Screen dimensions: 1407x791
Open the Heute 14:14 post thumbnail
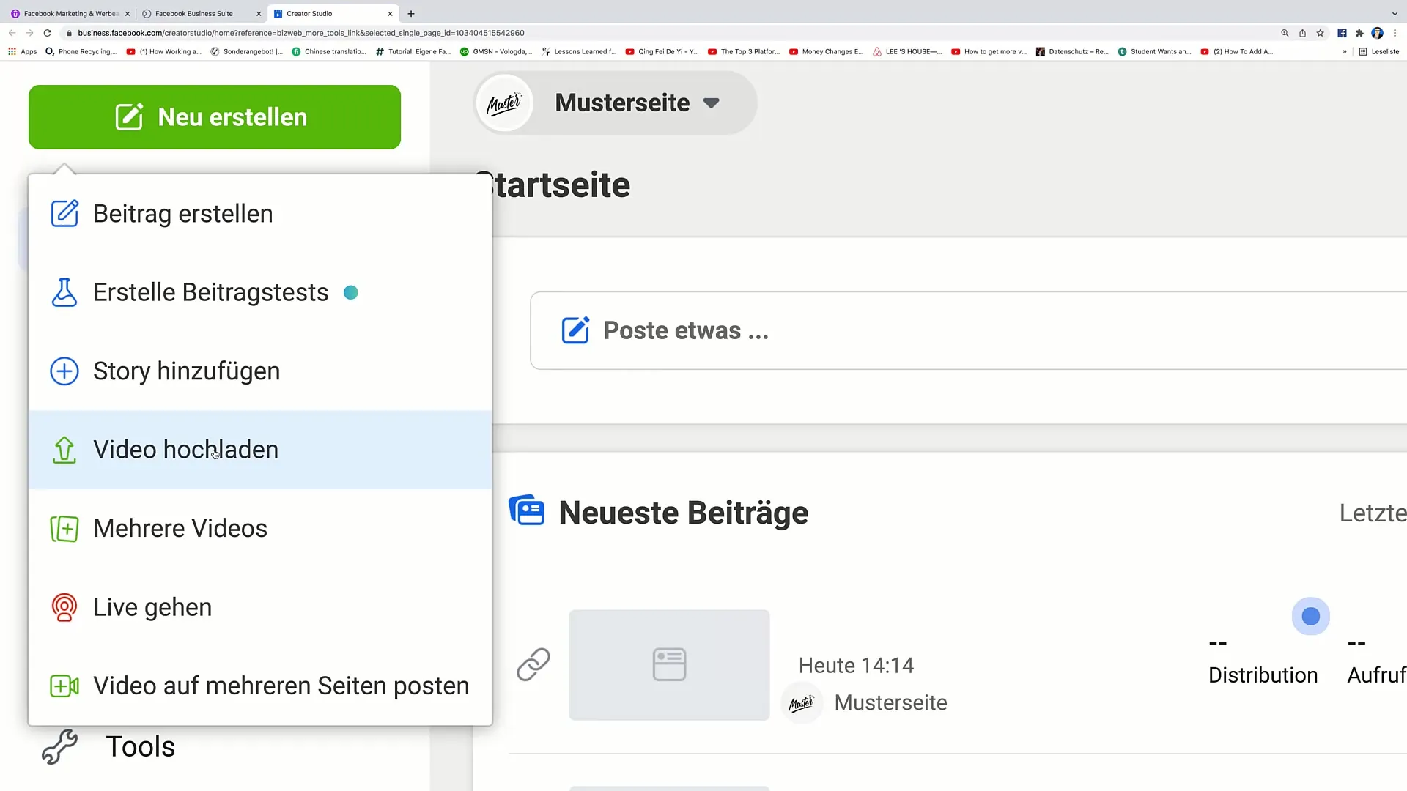tap(669, 664)
